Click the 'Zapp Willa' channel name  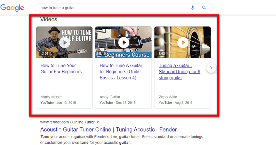tap(168, 97)
